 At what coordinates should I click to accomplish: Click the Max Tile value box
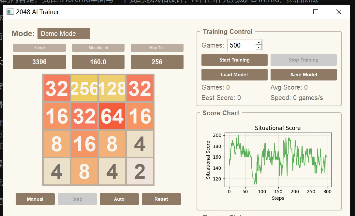pyautogui.click(x=157, y=62)
